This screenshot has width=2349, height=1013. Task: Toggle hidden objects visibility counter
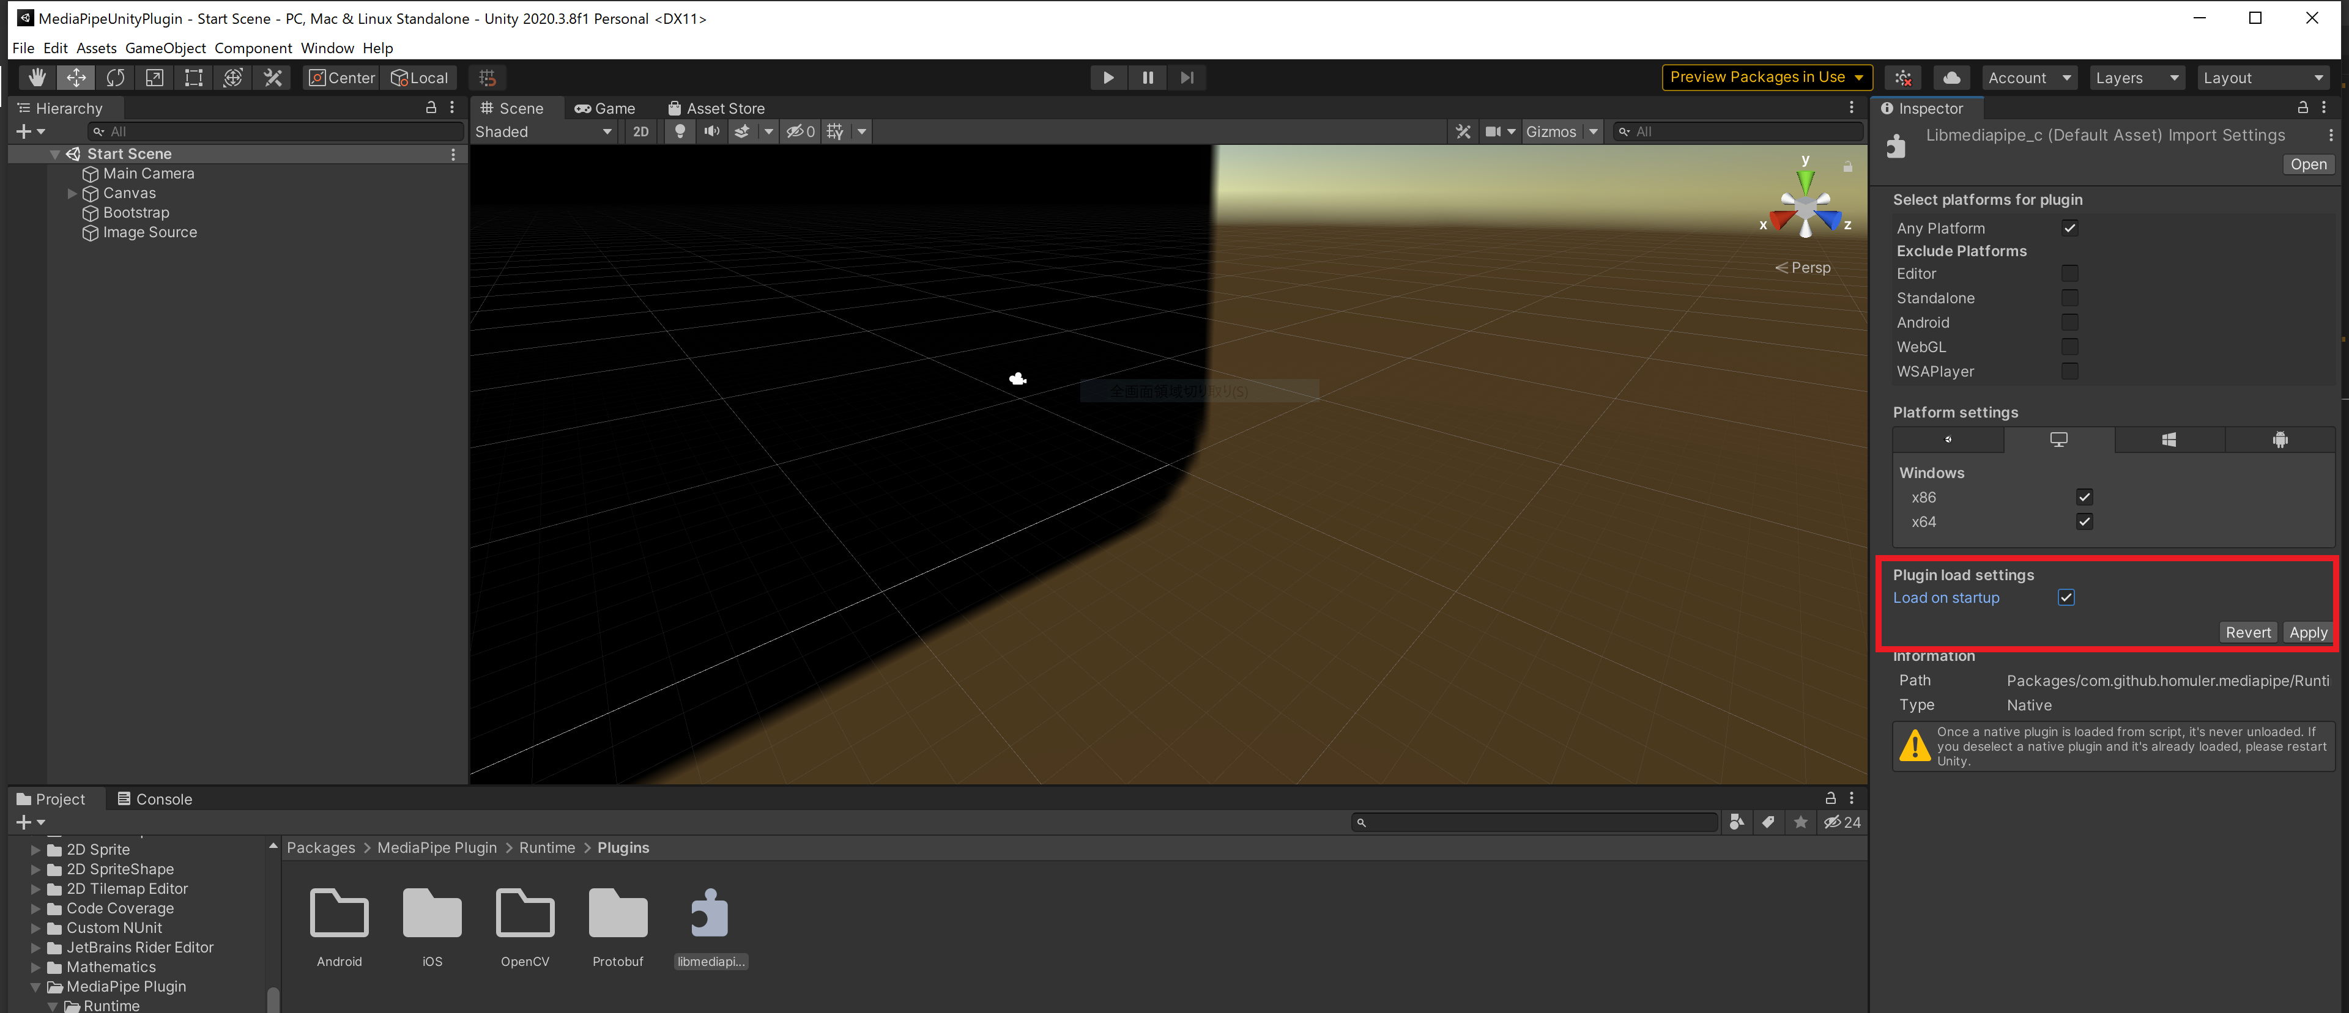click(x=801, y=131)
